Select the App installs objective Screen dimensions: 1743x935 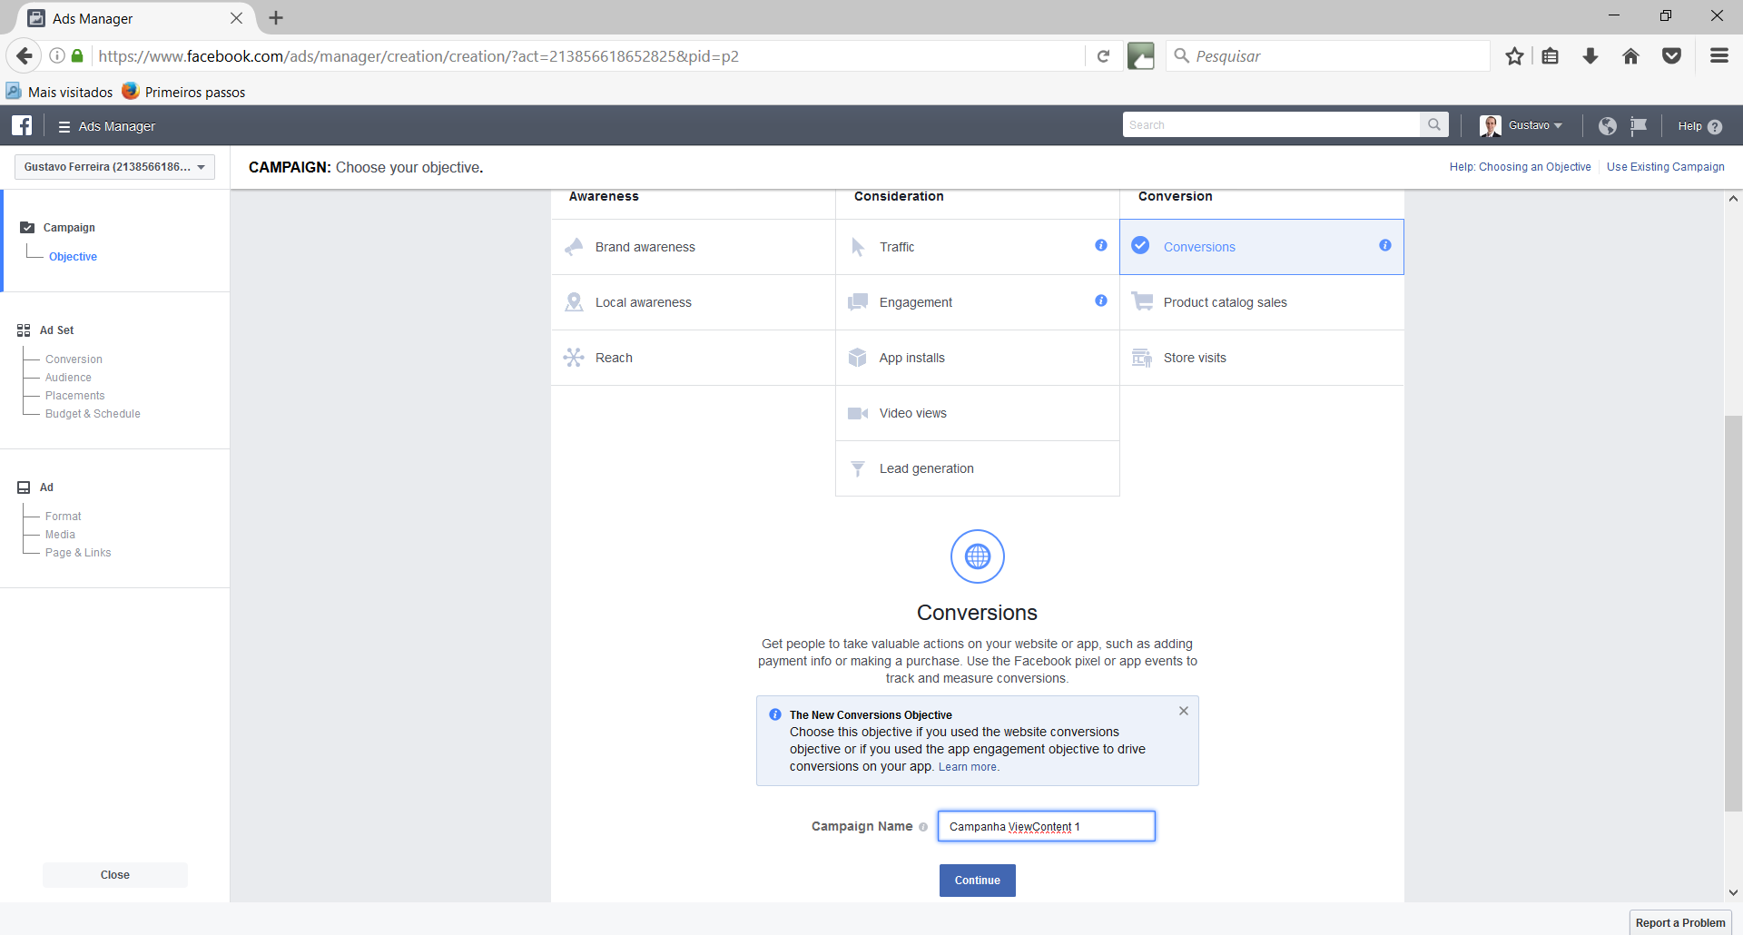click(x=977, y=358)
